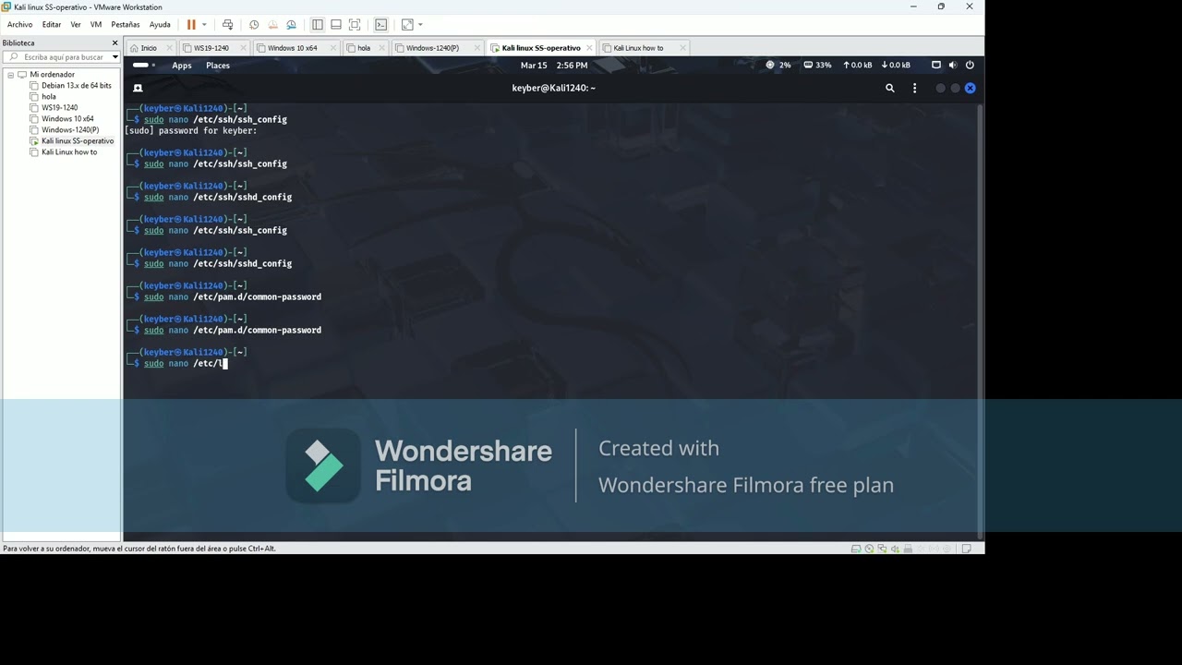Enter full screen mode from the toolbar
Viewport: 1182px width, 665px height.
[x=355, y=25]
